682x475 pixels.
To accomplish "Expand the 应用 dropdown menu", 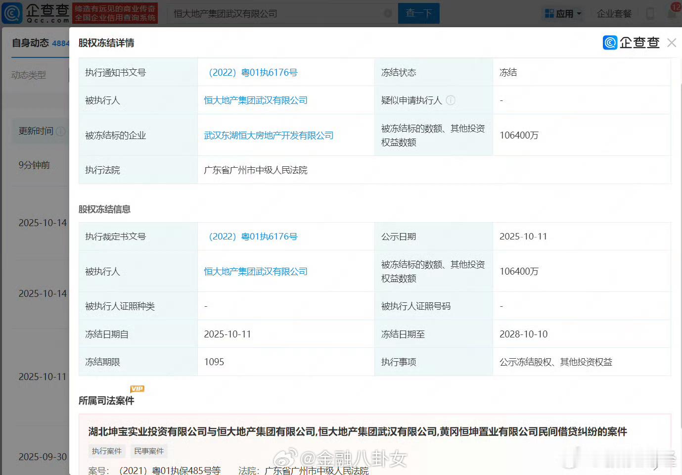I will click(x=563, y=14).
